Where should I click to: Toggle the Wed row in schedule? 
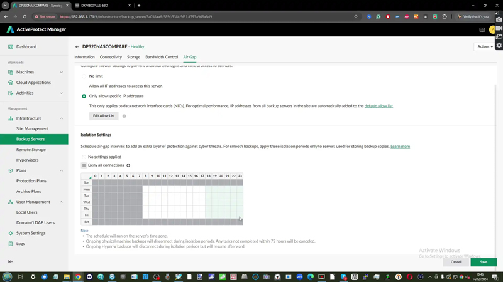(87, 202)
